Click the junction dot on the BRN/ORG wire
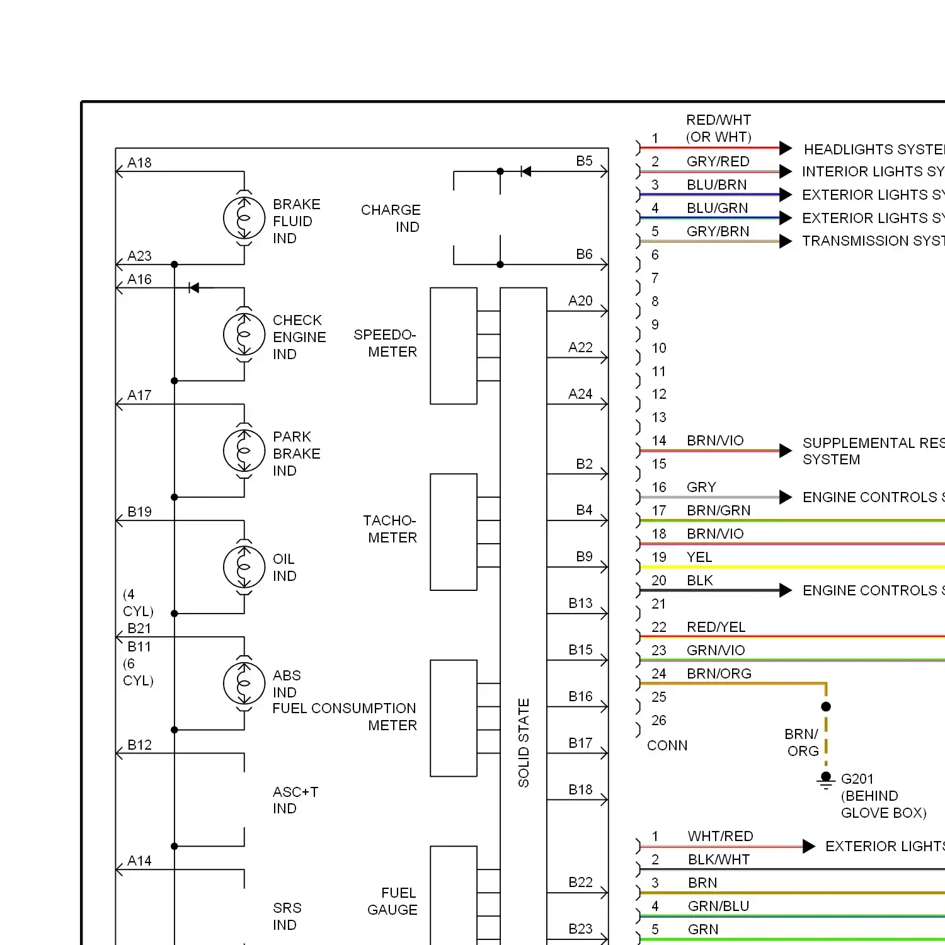Viewport: 945px width, 945px height. 826,706
